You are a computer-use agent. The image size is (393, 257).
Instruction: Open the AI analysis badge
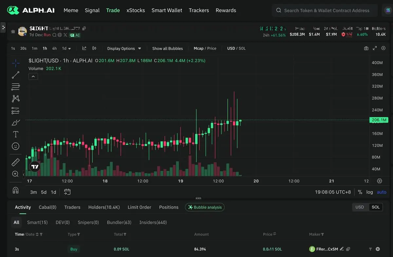click(75, 35)
